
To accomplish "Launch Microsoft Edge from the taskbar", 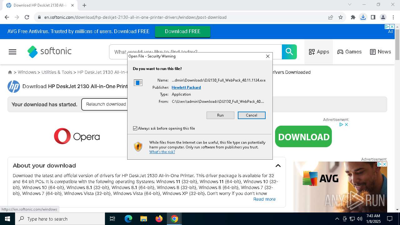I will pyautogui.click(x=128, y=219).
